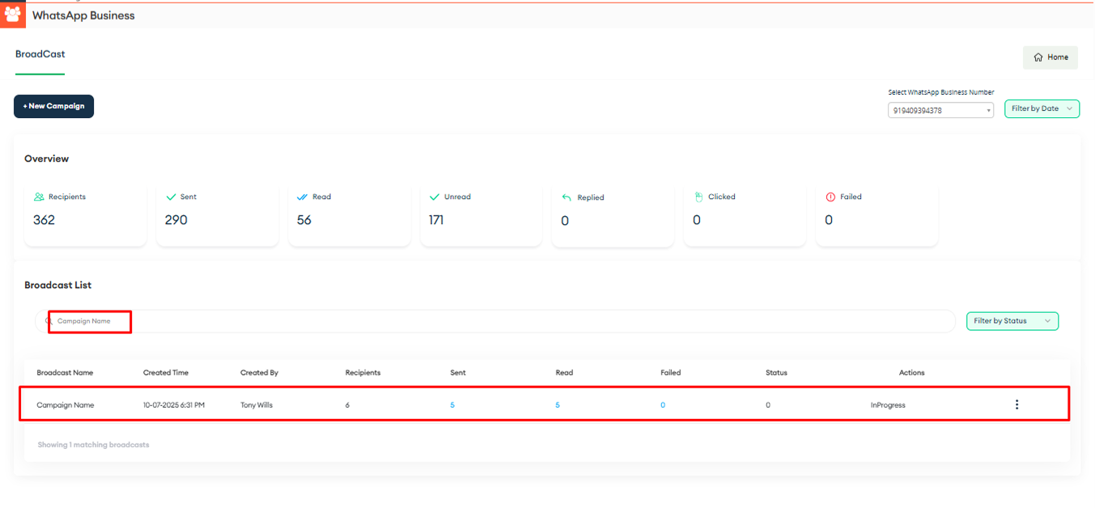Screen dimensions: 1095x508
Task: Open the Filter by Status dropdown
Action: coord(1012,321)
